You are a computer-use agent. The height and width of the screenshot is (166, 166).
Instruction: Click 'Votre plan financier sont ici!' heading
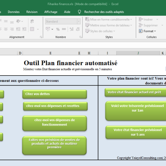click(130, 78)
